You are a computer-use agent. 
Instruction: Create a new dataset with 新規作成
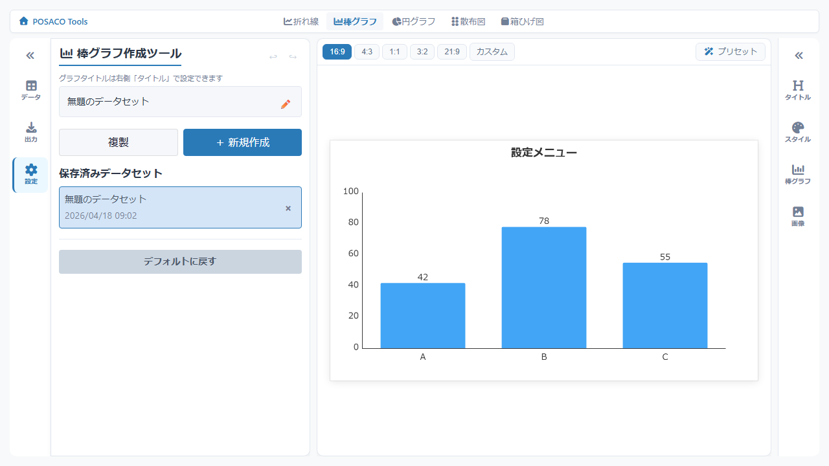pos(242,142)
